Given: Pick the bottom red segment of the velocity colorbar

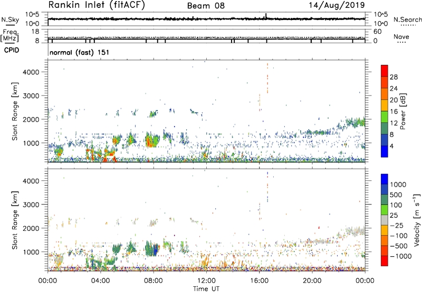Looking at the screenshot, I should click(385, 261).
